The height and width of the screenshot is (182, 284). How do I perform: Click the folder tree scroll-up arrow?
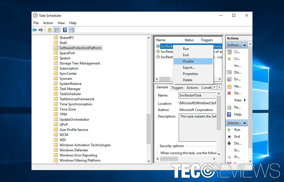coord(149,38)
